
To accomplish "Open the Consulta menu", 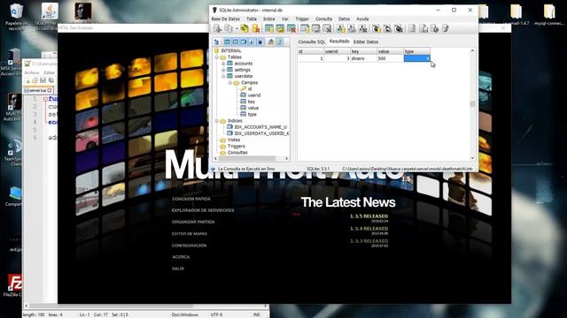I will (323, 19).
